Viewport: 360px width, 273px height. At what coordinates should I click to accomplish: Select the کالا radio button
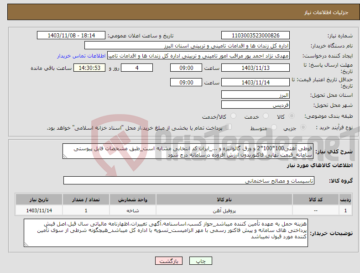tap(292, 116)
